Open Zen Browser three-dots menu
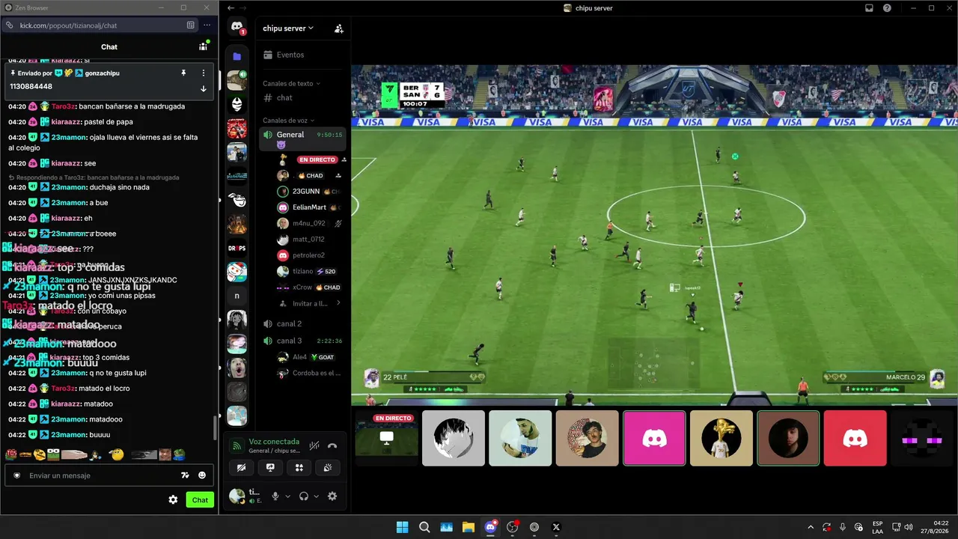Image resolution: width=958 pixels, height=539 pixels. click(x=207, y=25)
